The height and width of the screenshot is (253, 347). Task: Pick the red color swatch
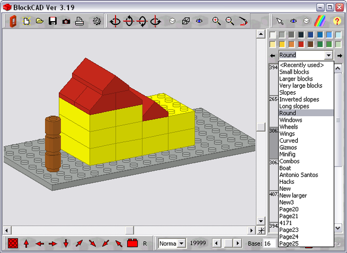(x=301, y=44)
